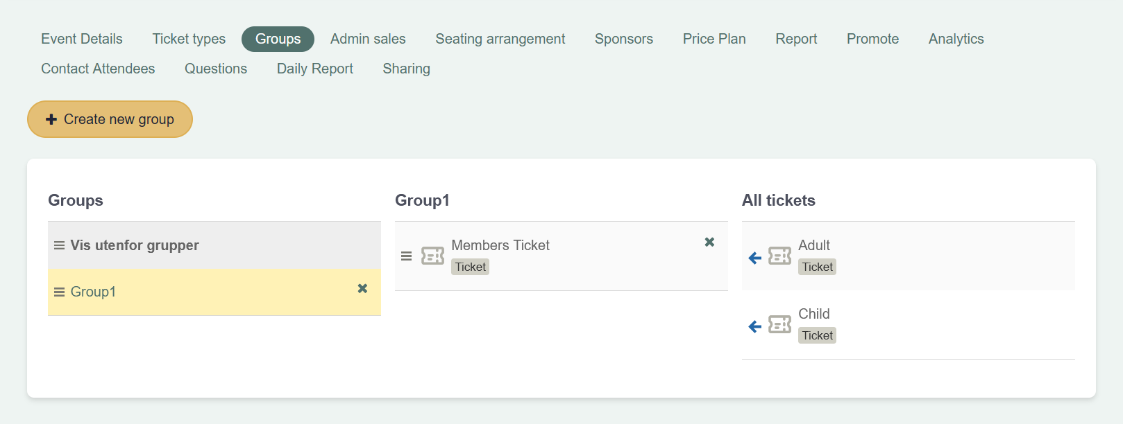Select Vis utenfor grupper entry
Image resolution: width=1123 pixels, height=424 pixels.
coord(214,245)
